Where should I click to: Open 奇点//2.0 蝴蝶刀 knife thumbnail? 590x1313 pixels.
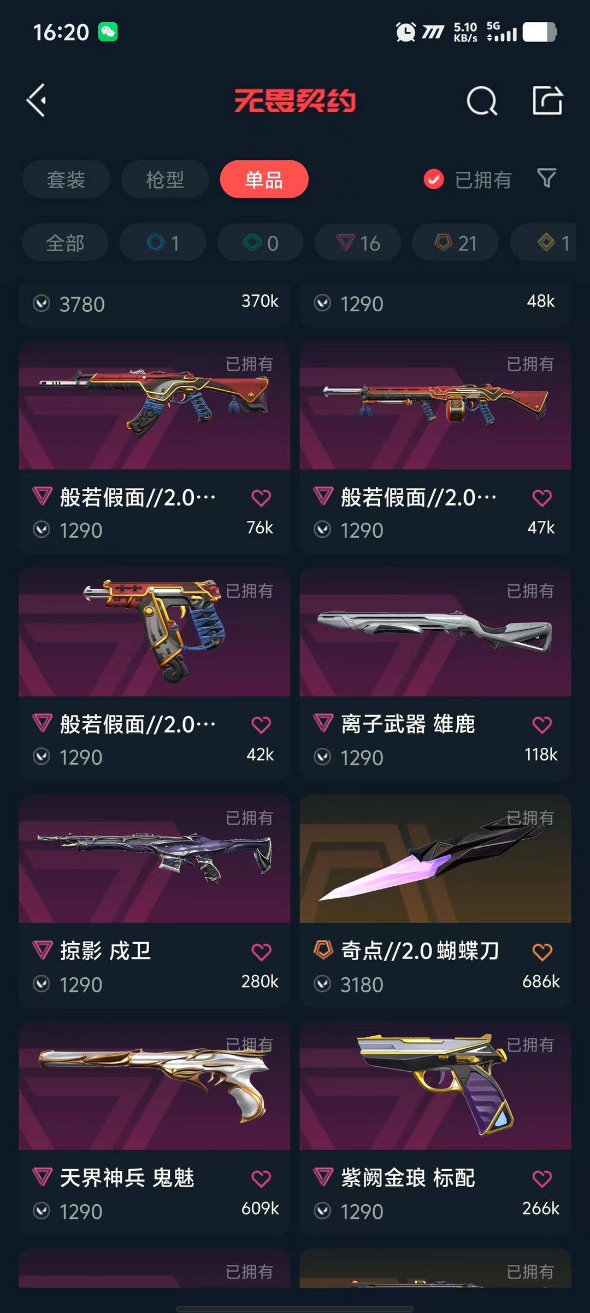pos(435,858)
